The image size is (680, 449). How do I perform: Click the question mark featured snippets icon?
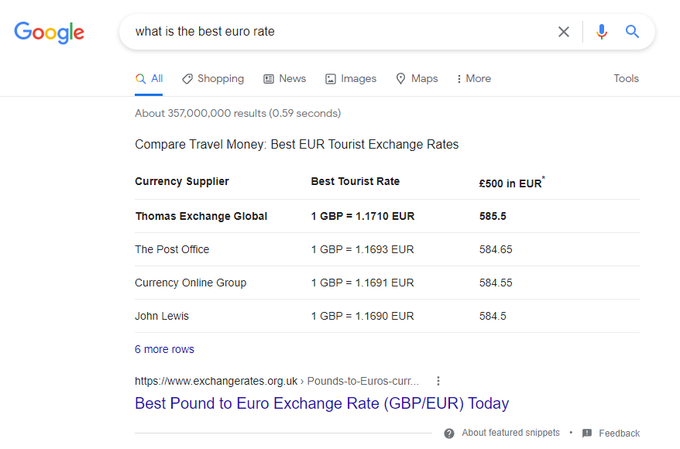pos(449,434)
